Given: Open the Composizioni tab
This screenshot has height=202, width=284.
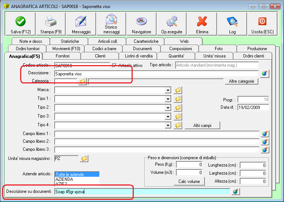Looking at the screenshot, I should point(180,49).
